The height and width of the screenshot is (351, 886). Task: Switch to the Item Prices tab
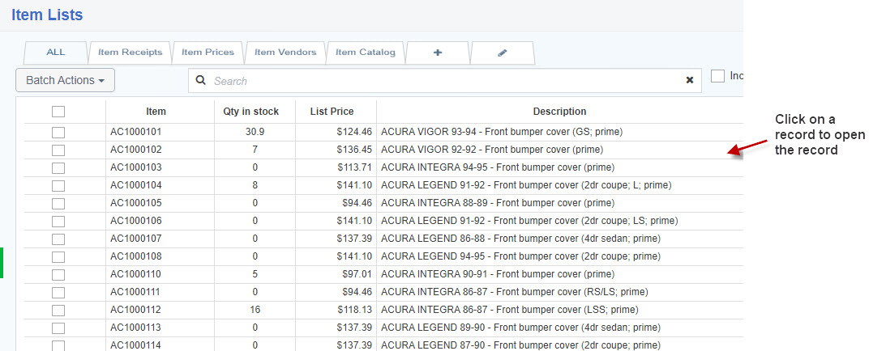coord(208,53)
